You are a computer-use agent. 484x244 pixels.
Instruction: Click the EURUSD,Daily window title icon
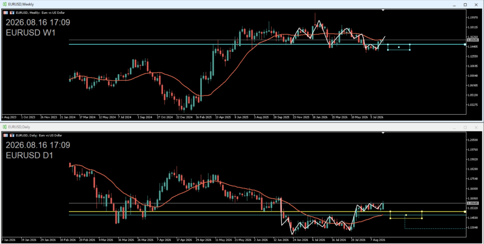pos(5,127)
